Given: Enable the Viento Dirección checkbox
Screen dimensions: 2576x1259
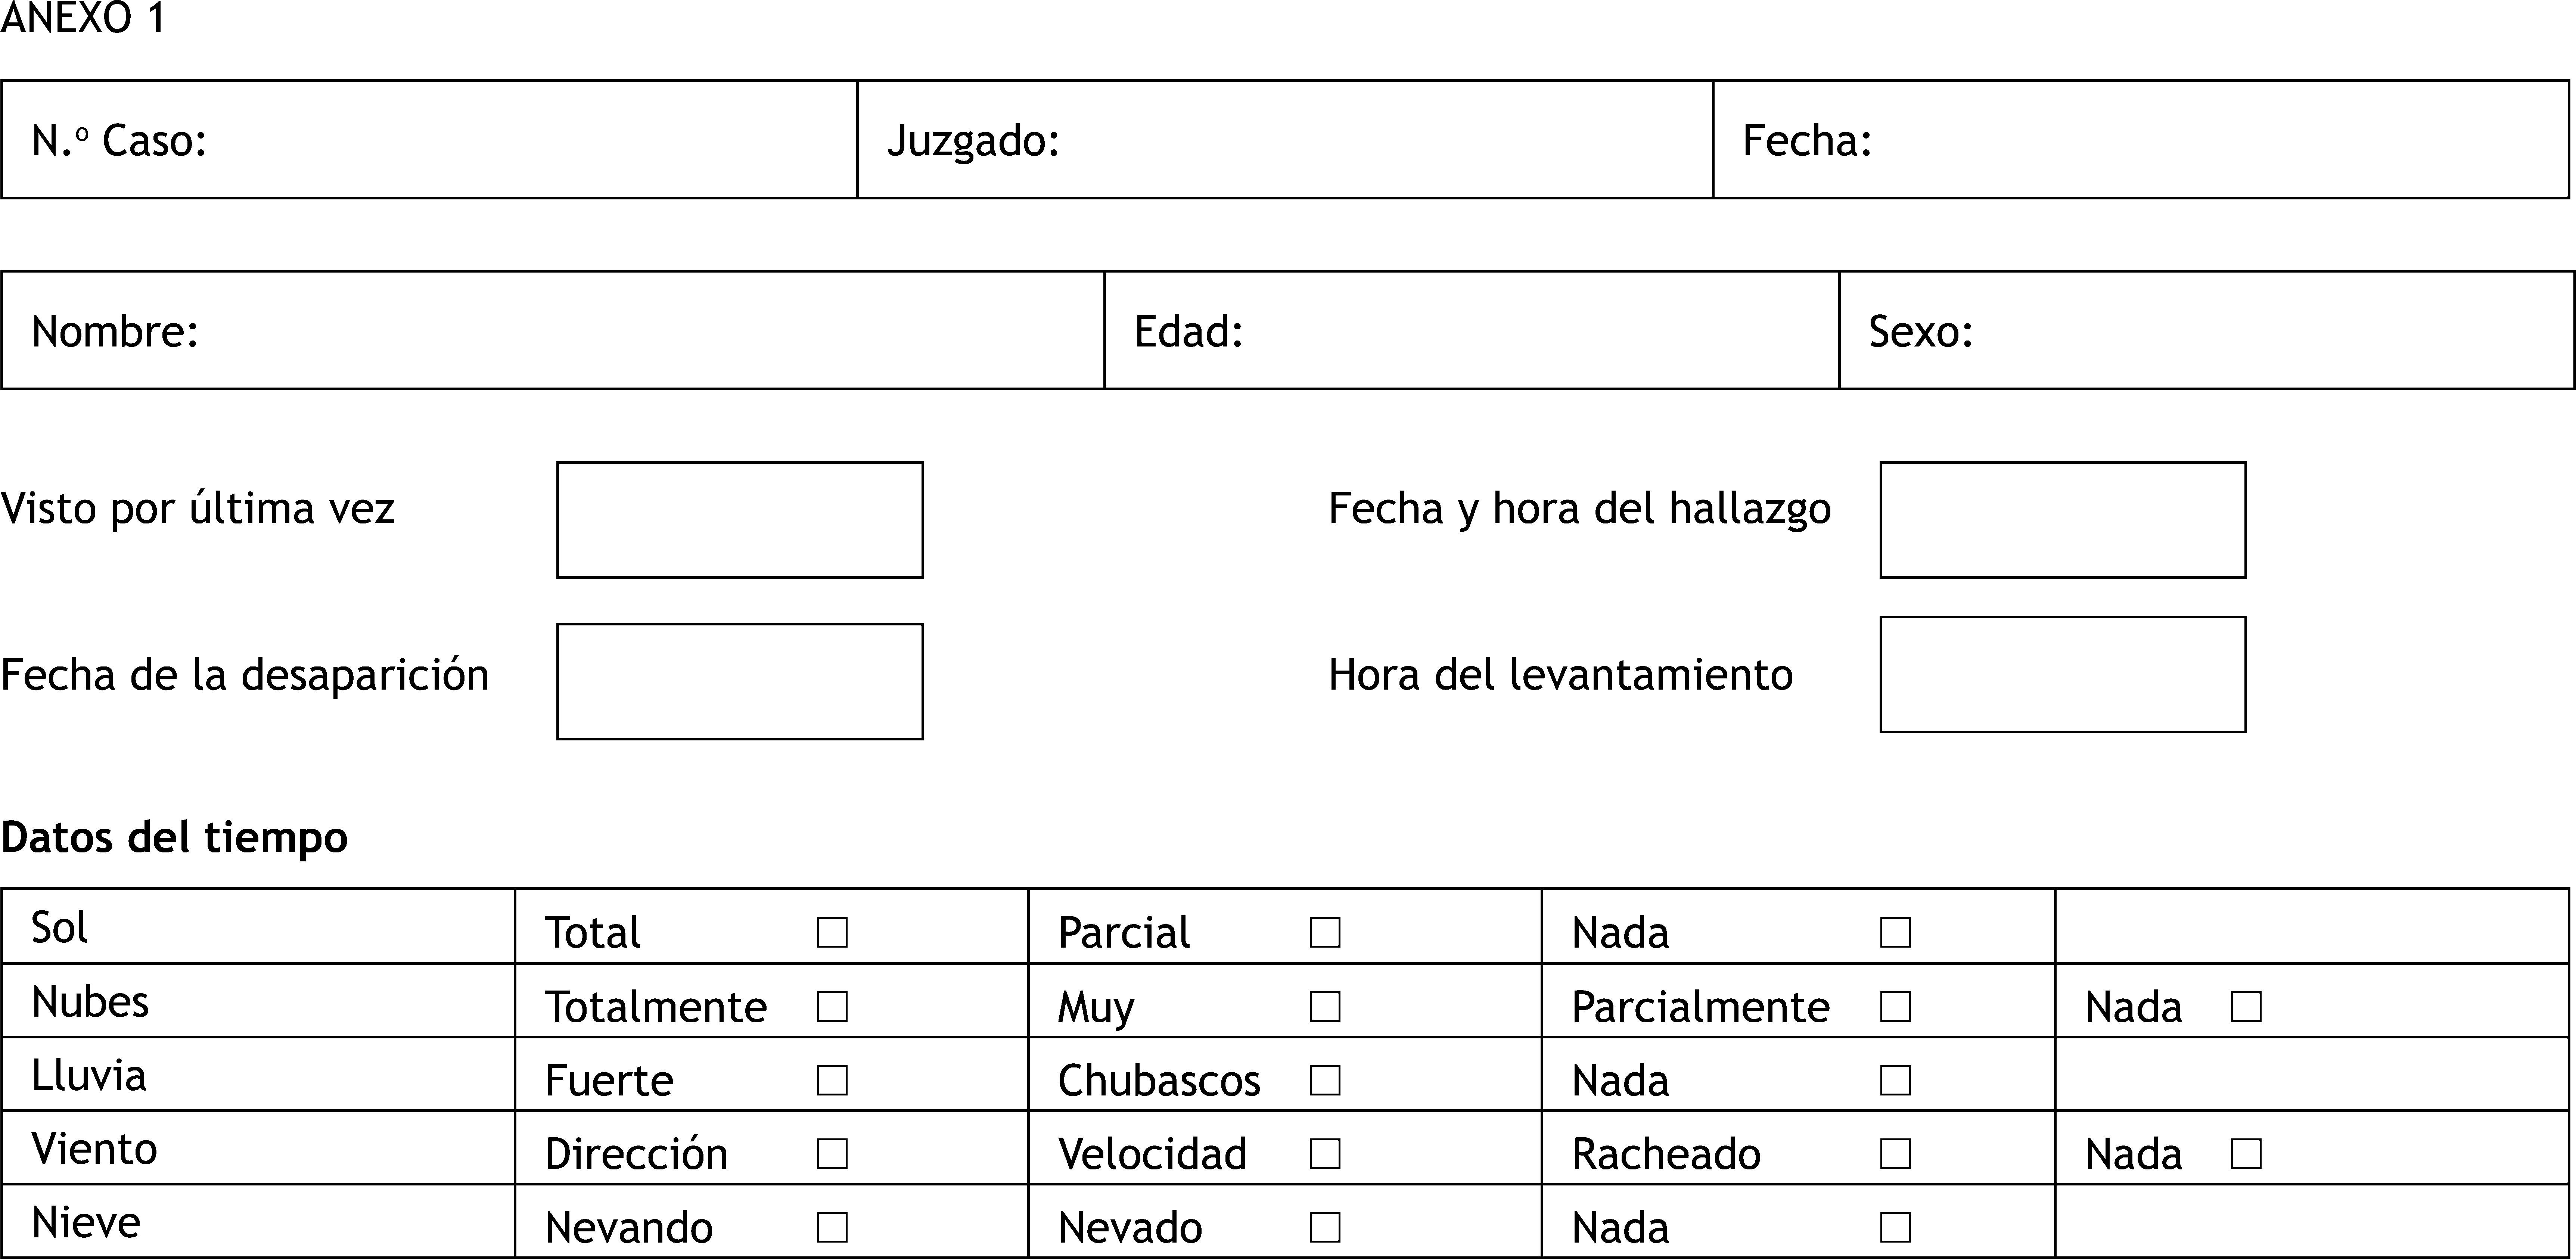Looking at the screenshot, I should [832, 1154].
